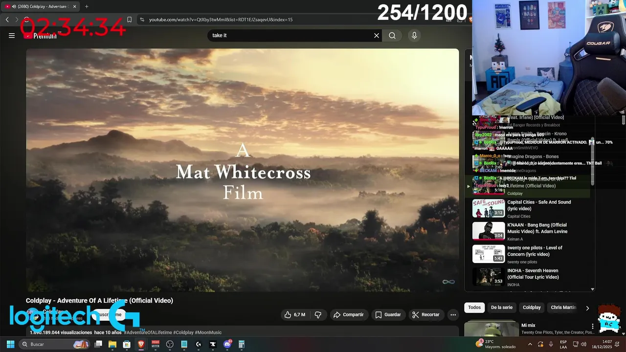Screen dimensions: 626x352
Task: Open the three-dot more actions menu below the video
Action: pos(453,315)
